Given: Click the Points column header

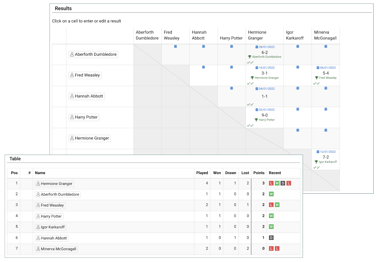Looking at the screenshot, I should (x=259, y=173).
